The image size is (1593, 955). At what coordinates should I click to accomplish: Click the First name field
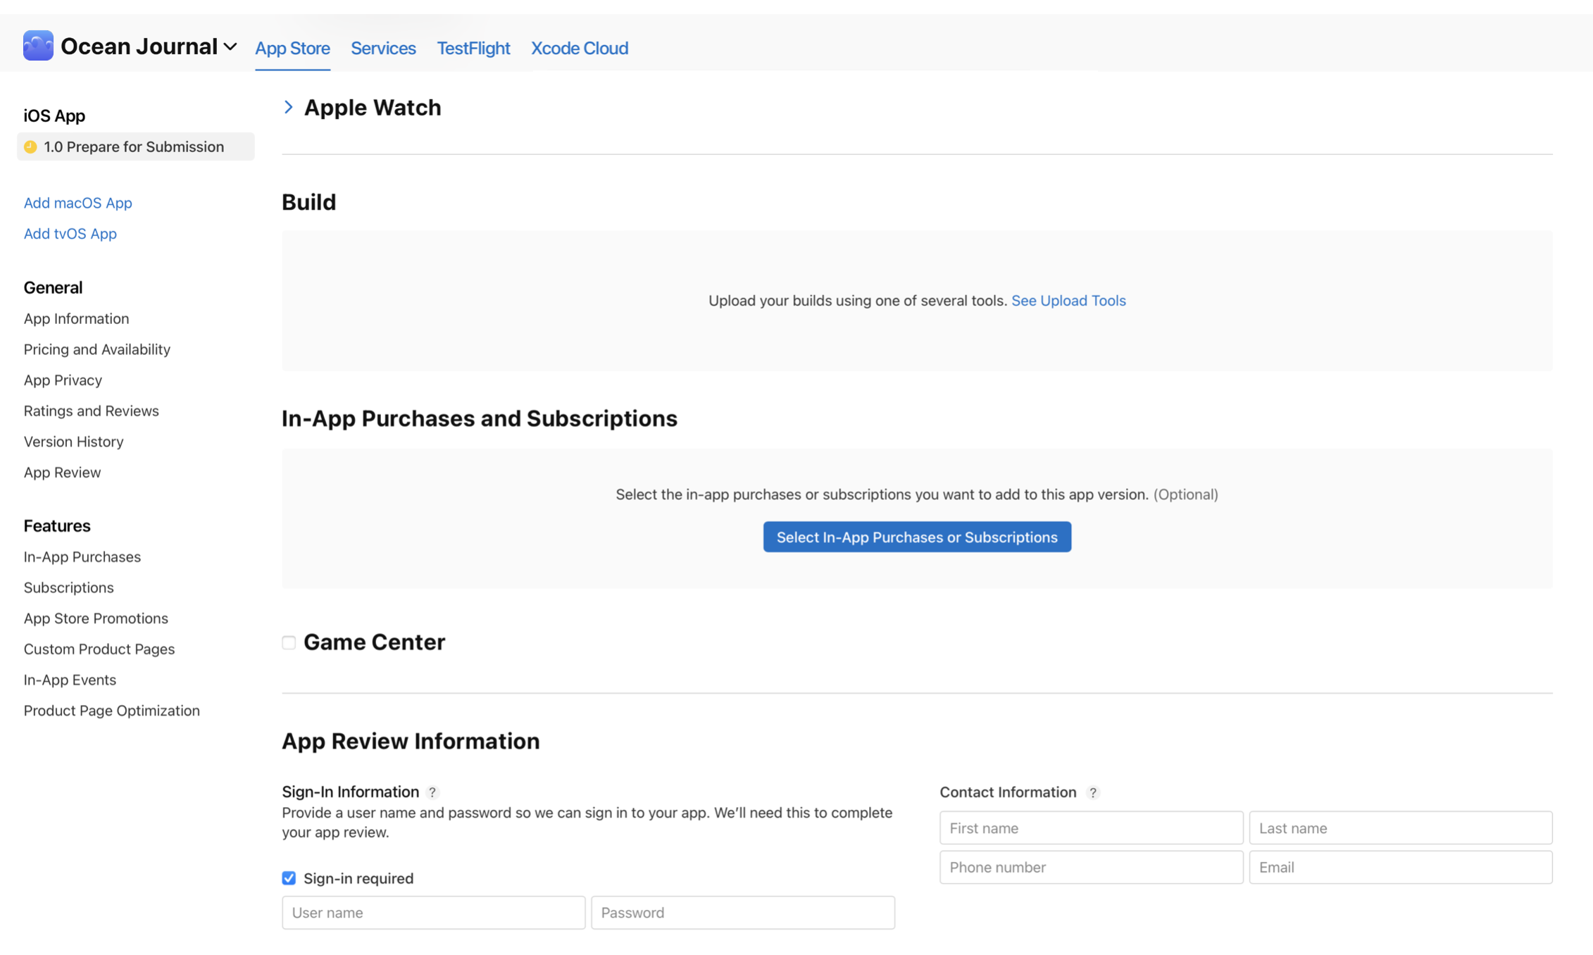(1091, 828)
